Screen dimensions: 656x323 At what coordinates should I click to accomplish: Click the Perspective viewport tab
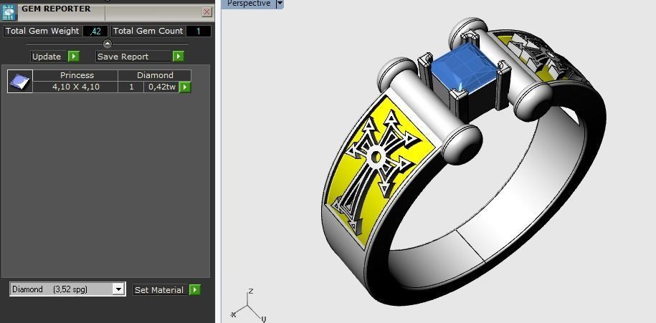[249, 4]
